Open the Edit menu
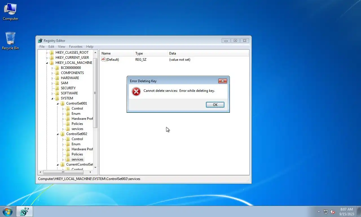361x217 pixels. click(x=51, y=47)
